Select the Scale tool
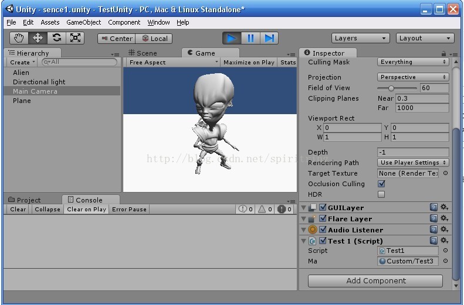 tap(75, 38)
